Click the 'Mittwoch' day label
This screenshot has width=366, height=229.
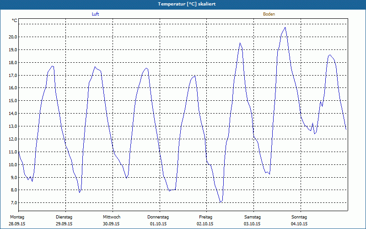pos(112,217)
